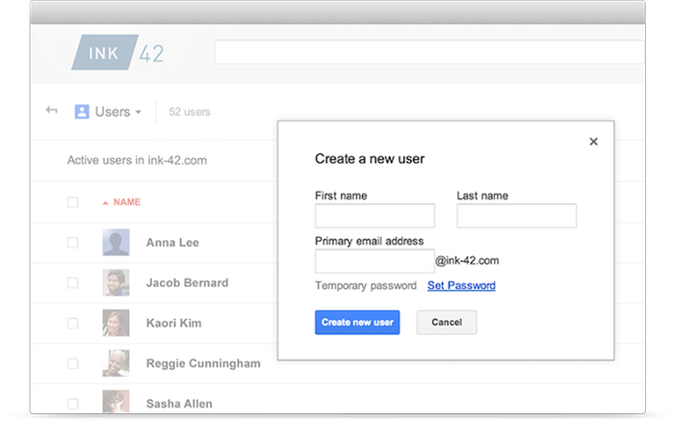The width and height of the screenshot is (674, 421).
Task: Click into the Last name field
Action: pos(516,216)
